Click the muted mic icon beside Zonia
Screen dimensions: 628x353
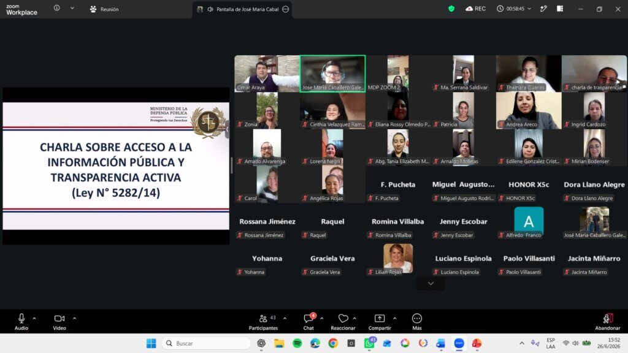coord(240,124)
